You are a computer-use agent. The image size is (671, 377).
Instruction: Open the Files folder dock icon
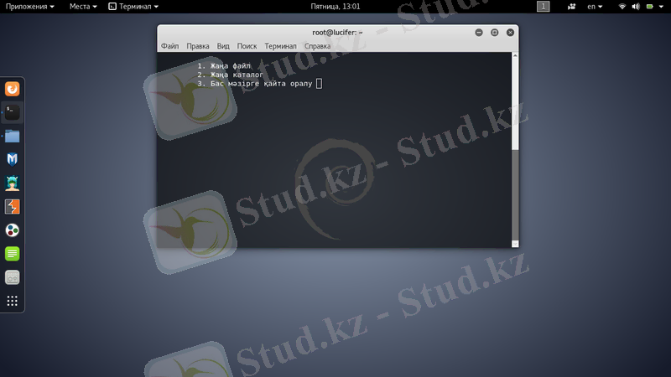[12, 136]
